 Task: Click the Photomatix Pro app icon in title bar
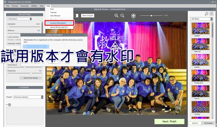[x=5, y=2]
